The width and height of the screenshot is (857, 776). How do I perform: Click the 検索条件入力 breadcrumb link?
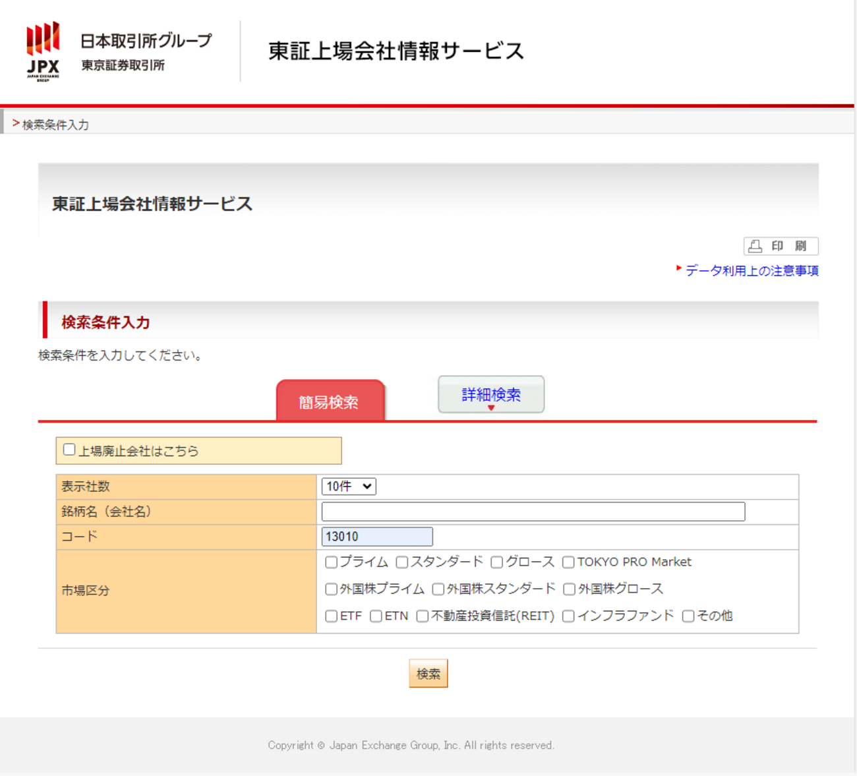(55, 123)
